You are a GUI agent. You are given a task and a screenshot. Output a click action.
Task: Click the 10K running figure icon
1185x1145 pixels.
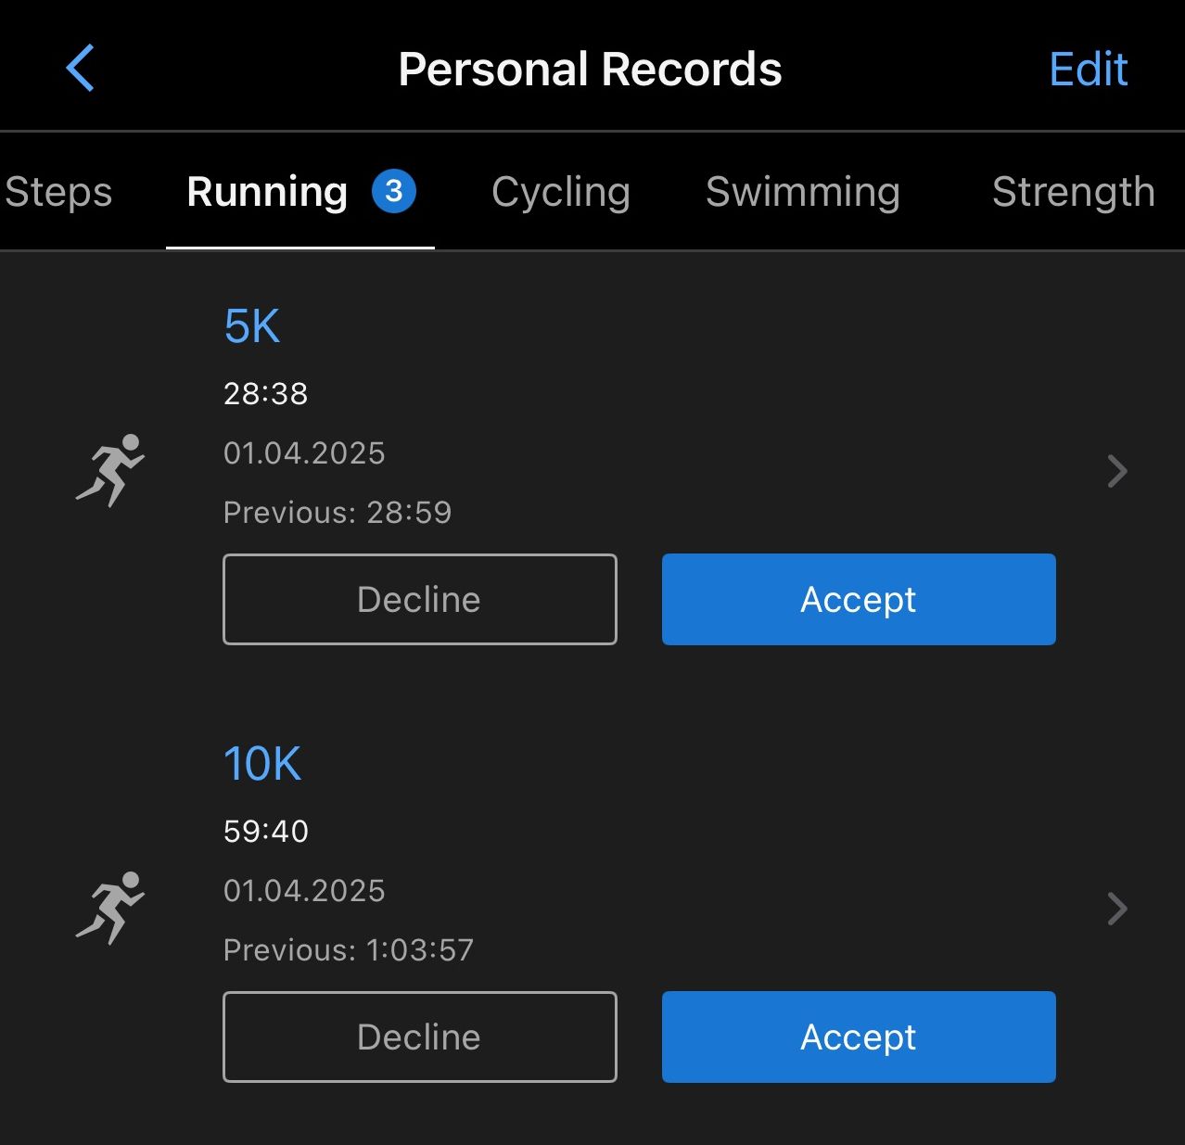pyautogui.click(x=110, y=908)
